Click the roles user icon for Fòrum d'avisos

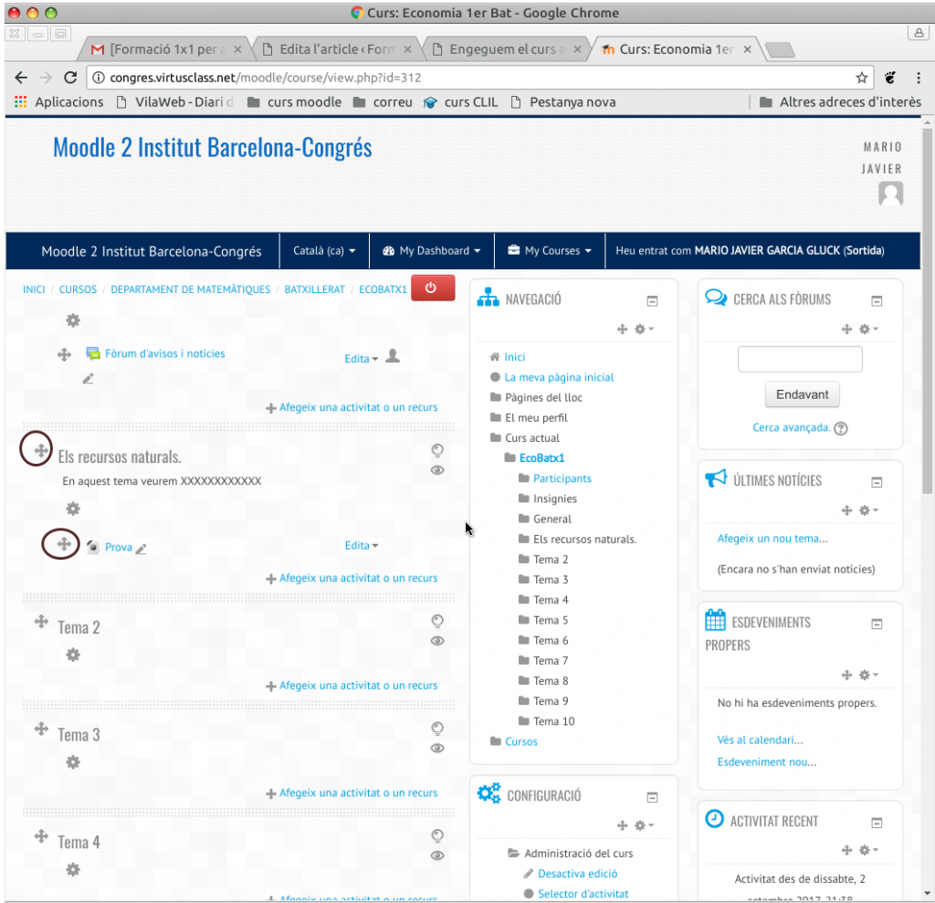click(393, 356)
